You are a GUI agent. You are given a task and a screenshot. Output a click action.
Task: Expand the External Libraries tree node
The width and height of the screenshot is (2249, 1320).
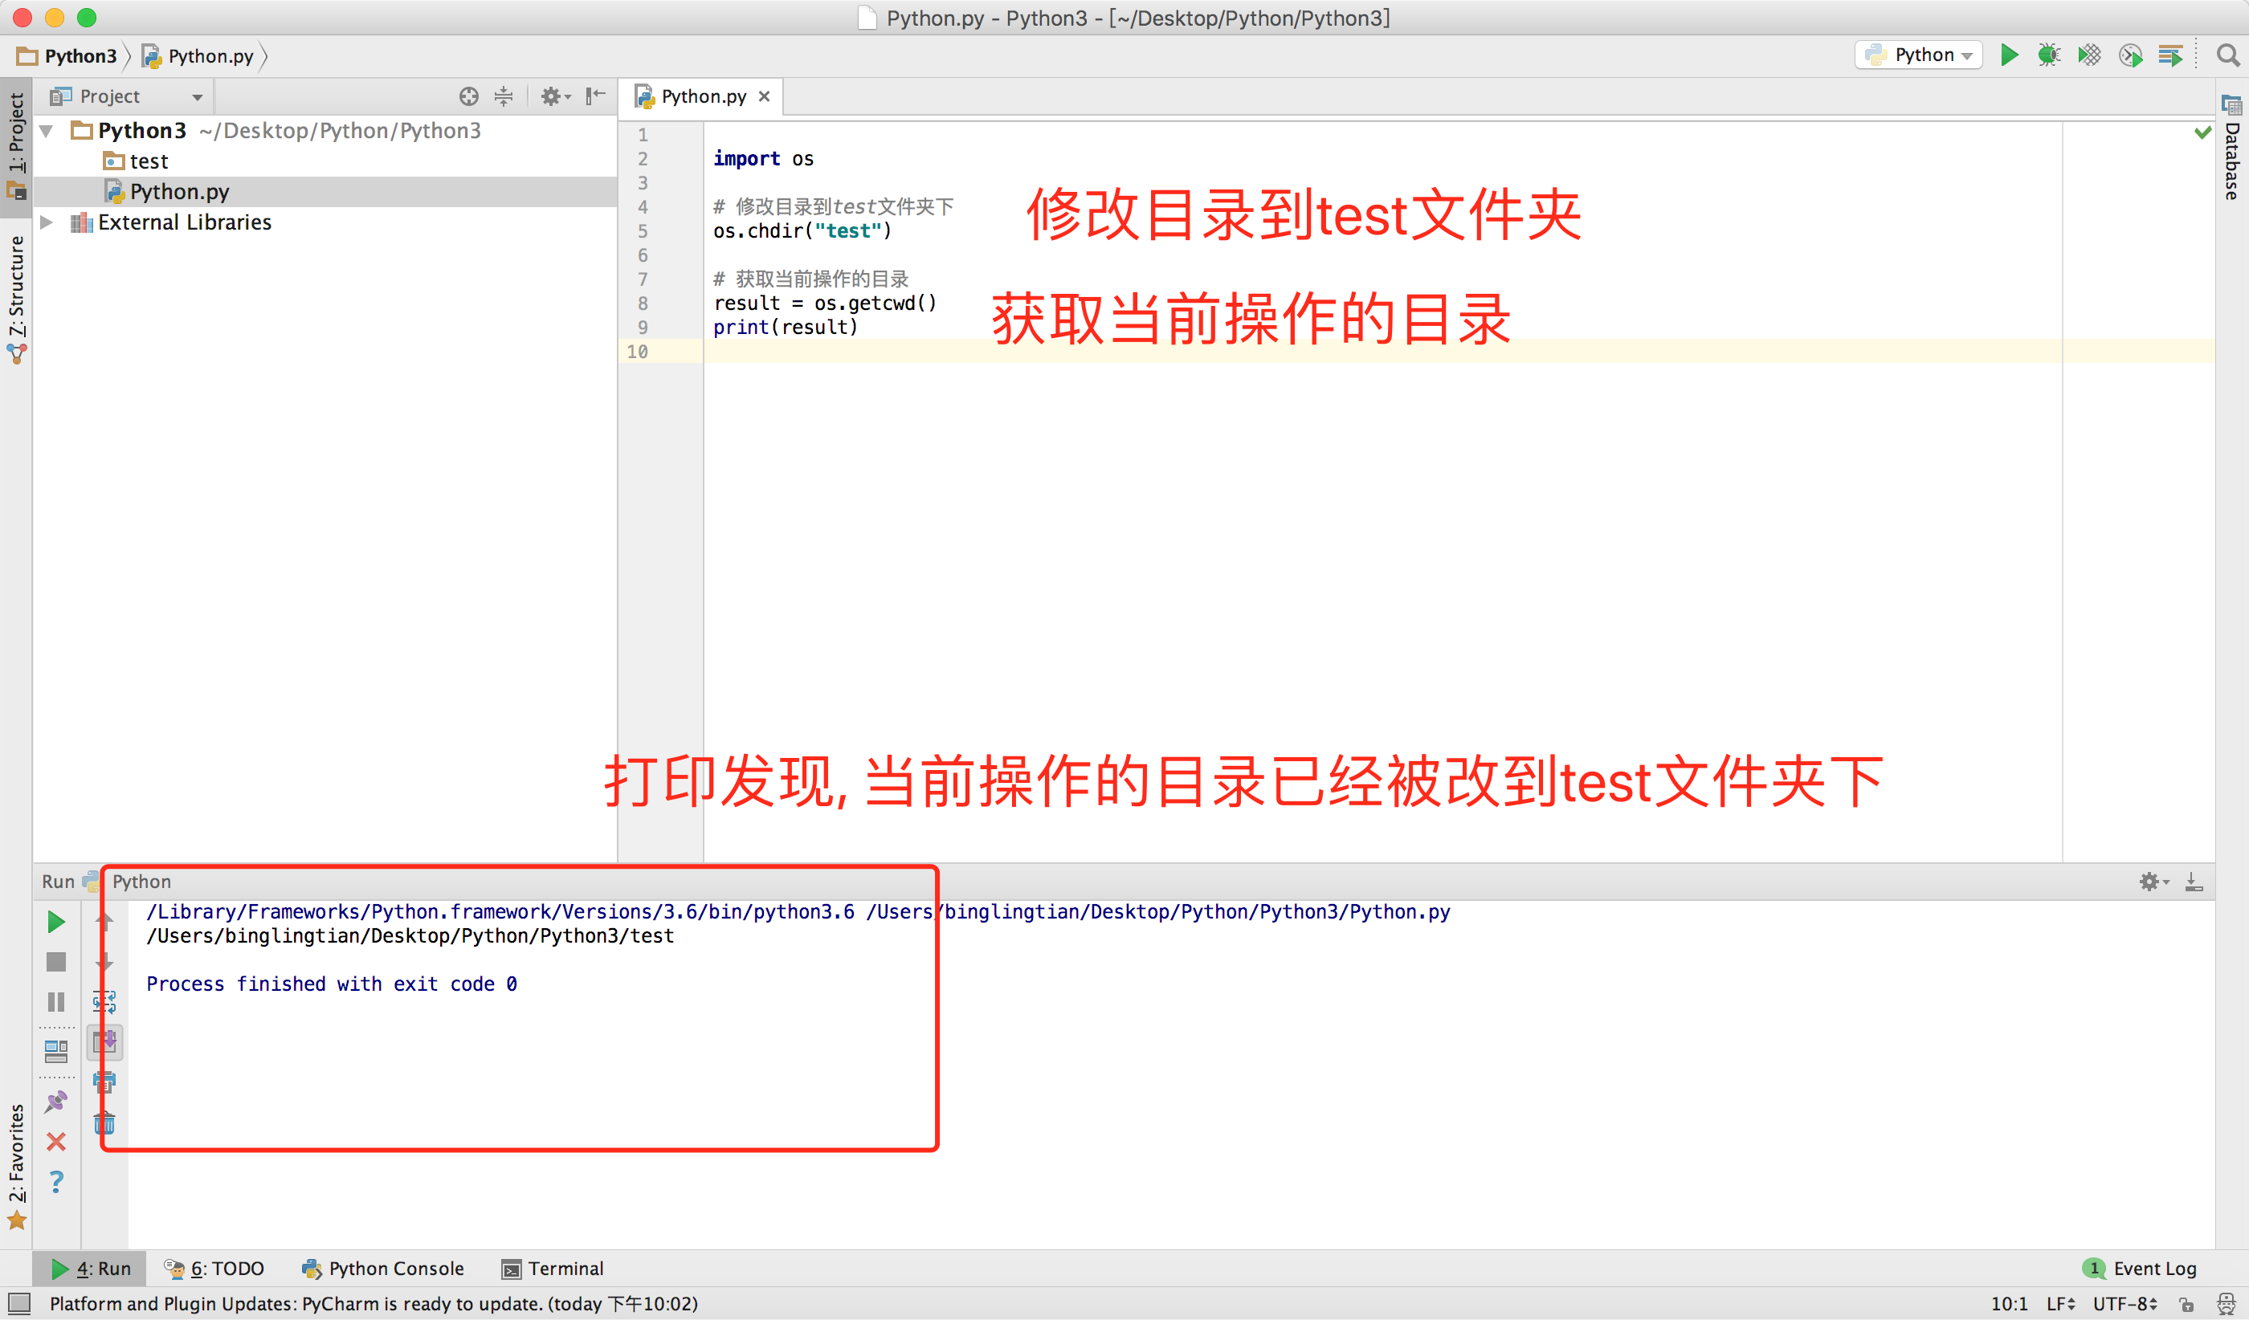47,222
